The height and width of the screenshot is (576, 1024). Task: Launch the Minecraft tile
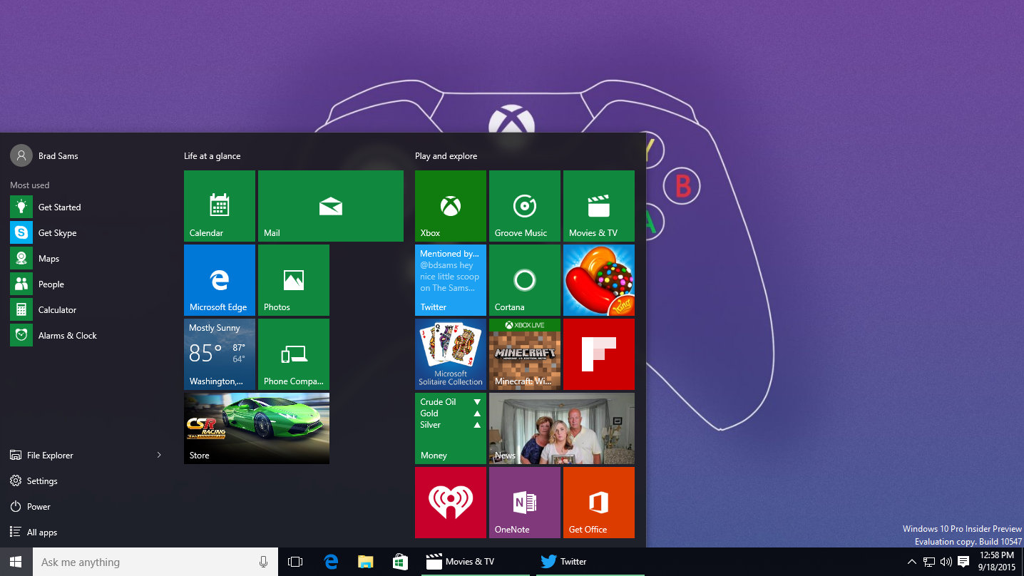pos(525,354)
